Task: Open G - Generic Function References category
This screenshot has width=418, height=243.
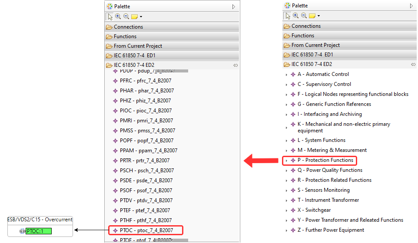Action: pos(334,104)
